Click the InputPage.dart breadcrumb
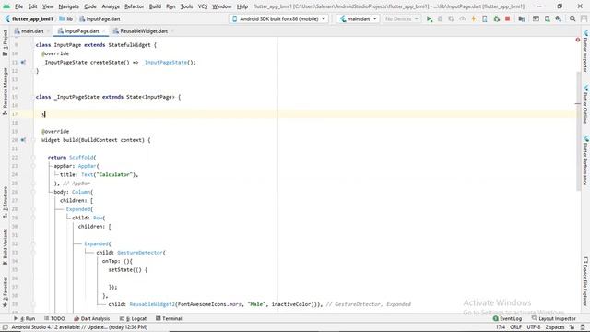Image resolution: width=590 pixels, height=332 pixels. [x=100, y=18]
